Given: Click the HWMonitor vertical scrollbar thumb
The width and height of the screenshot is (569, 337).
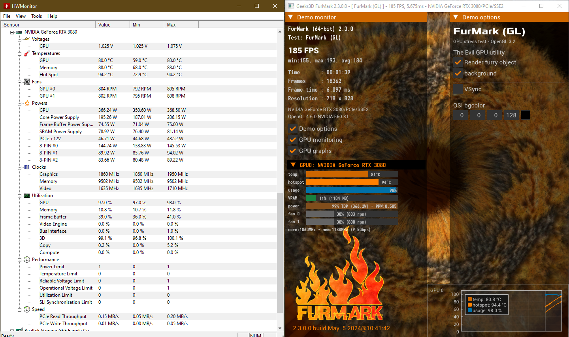Looking at the screenshot, I should (280, 252).
